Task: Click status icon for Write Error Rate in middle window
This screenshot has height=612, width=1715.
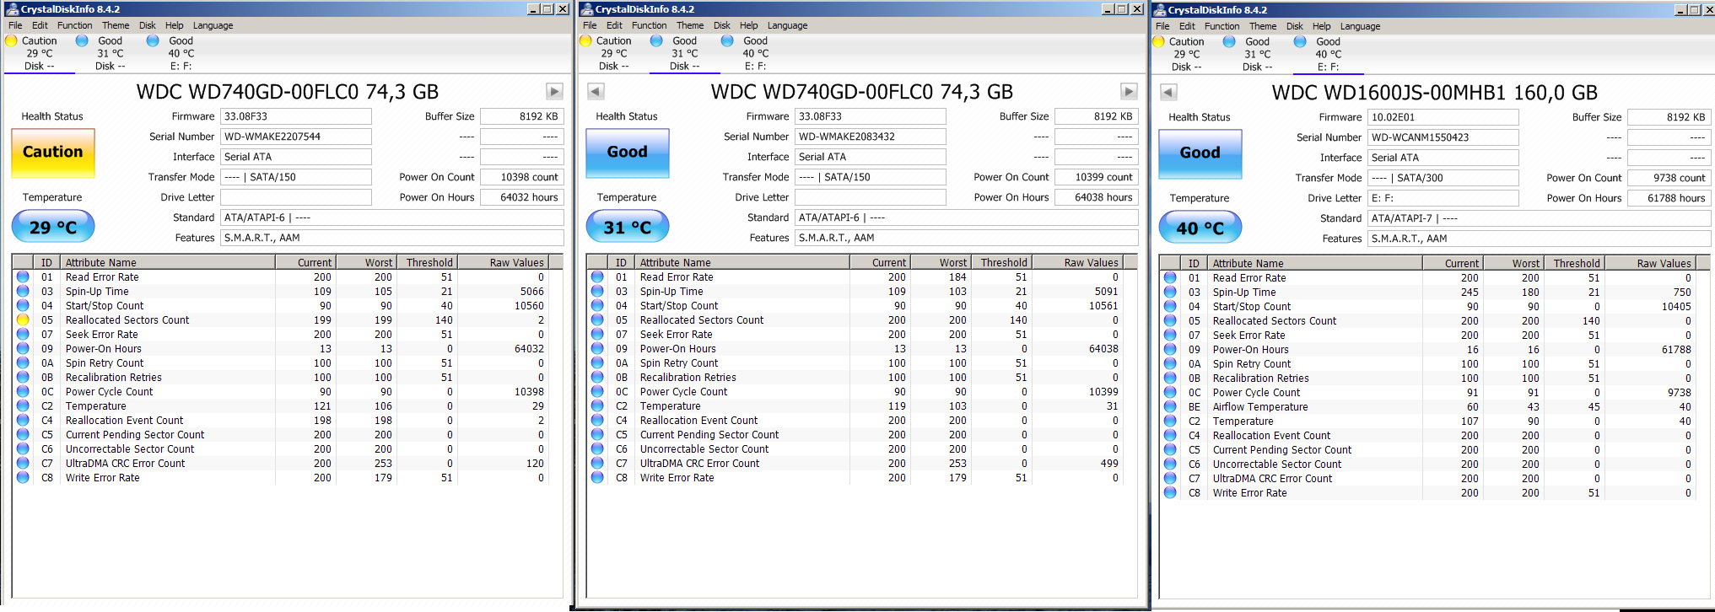Action: pos(597,477)
